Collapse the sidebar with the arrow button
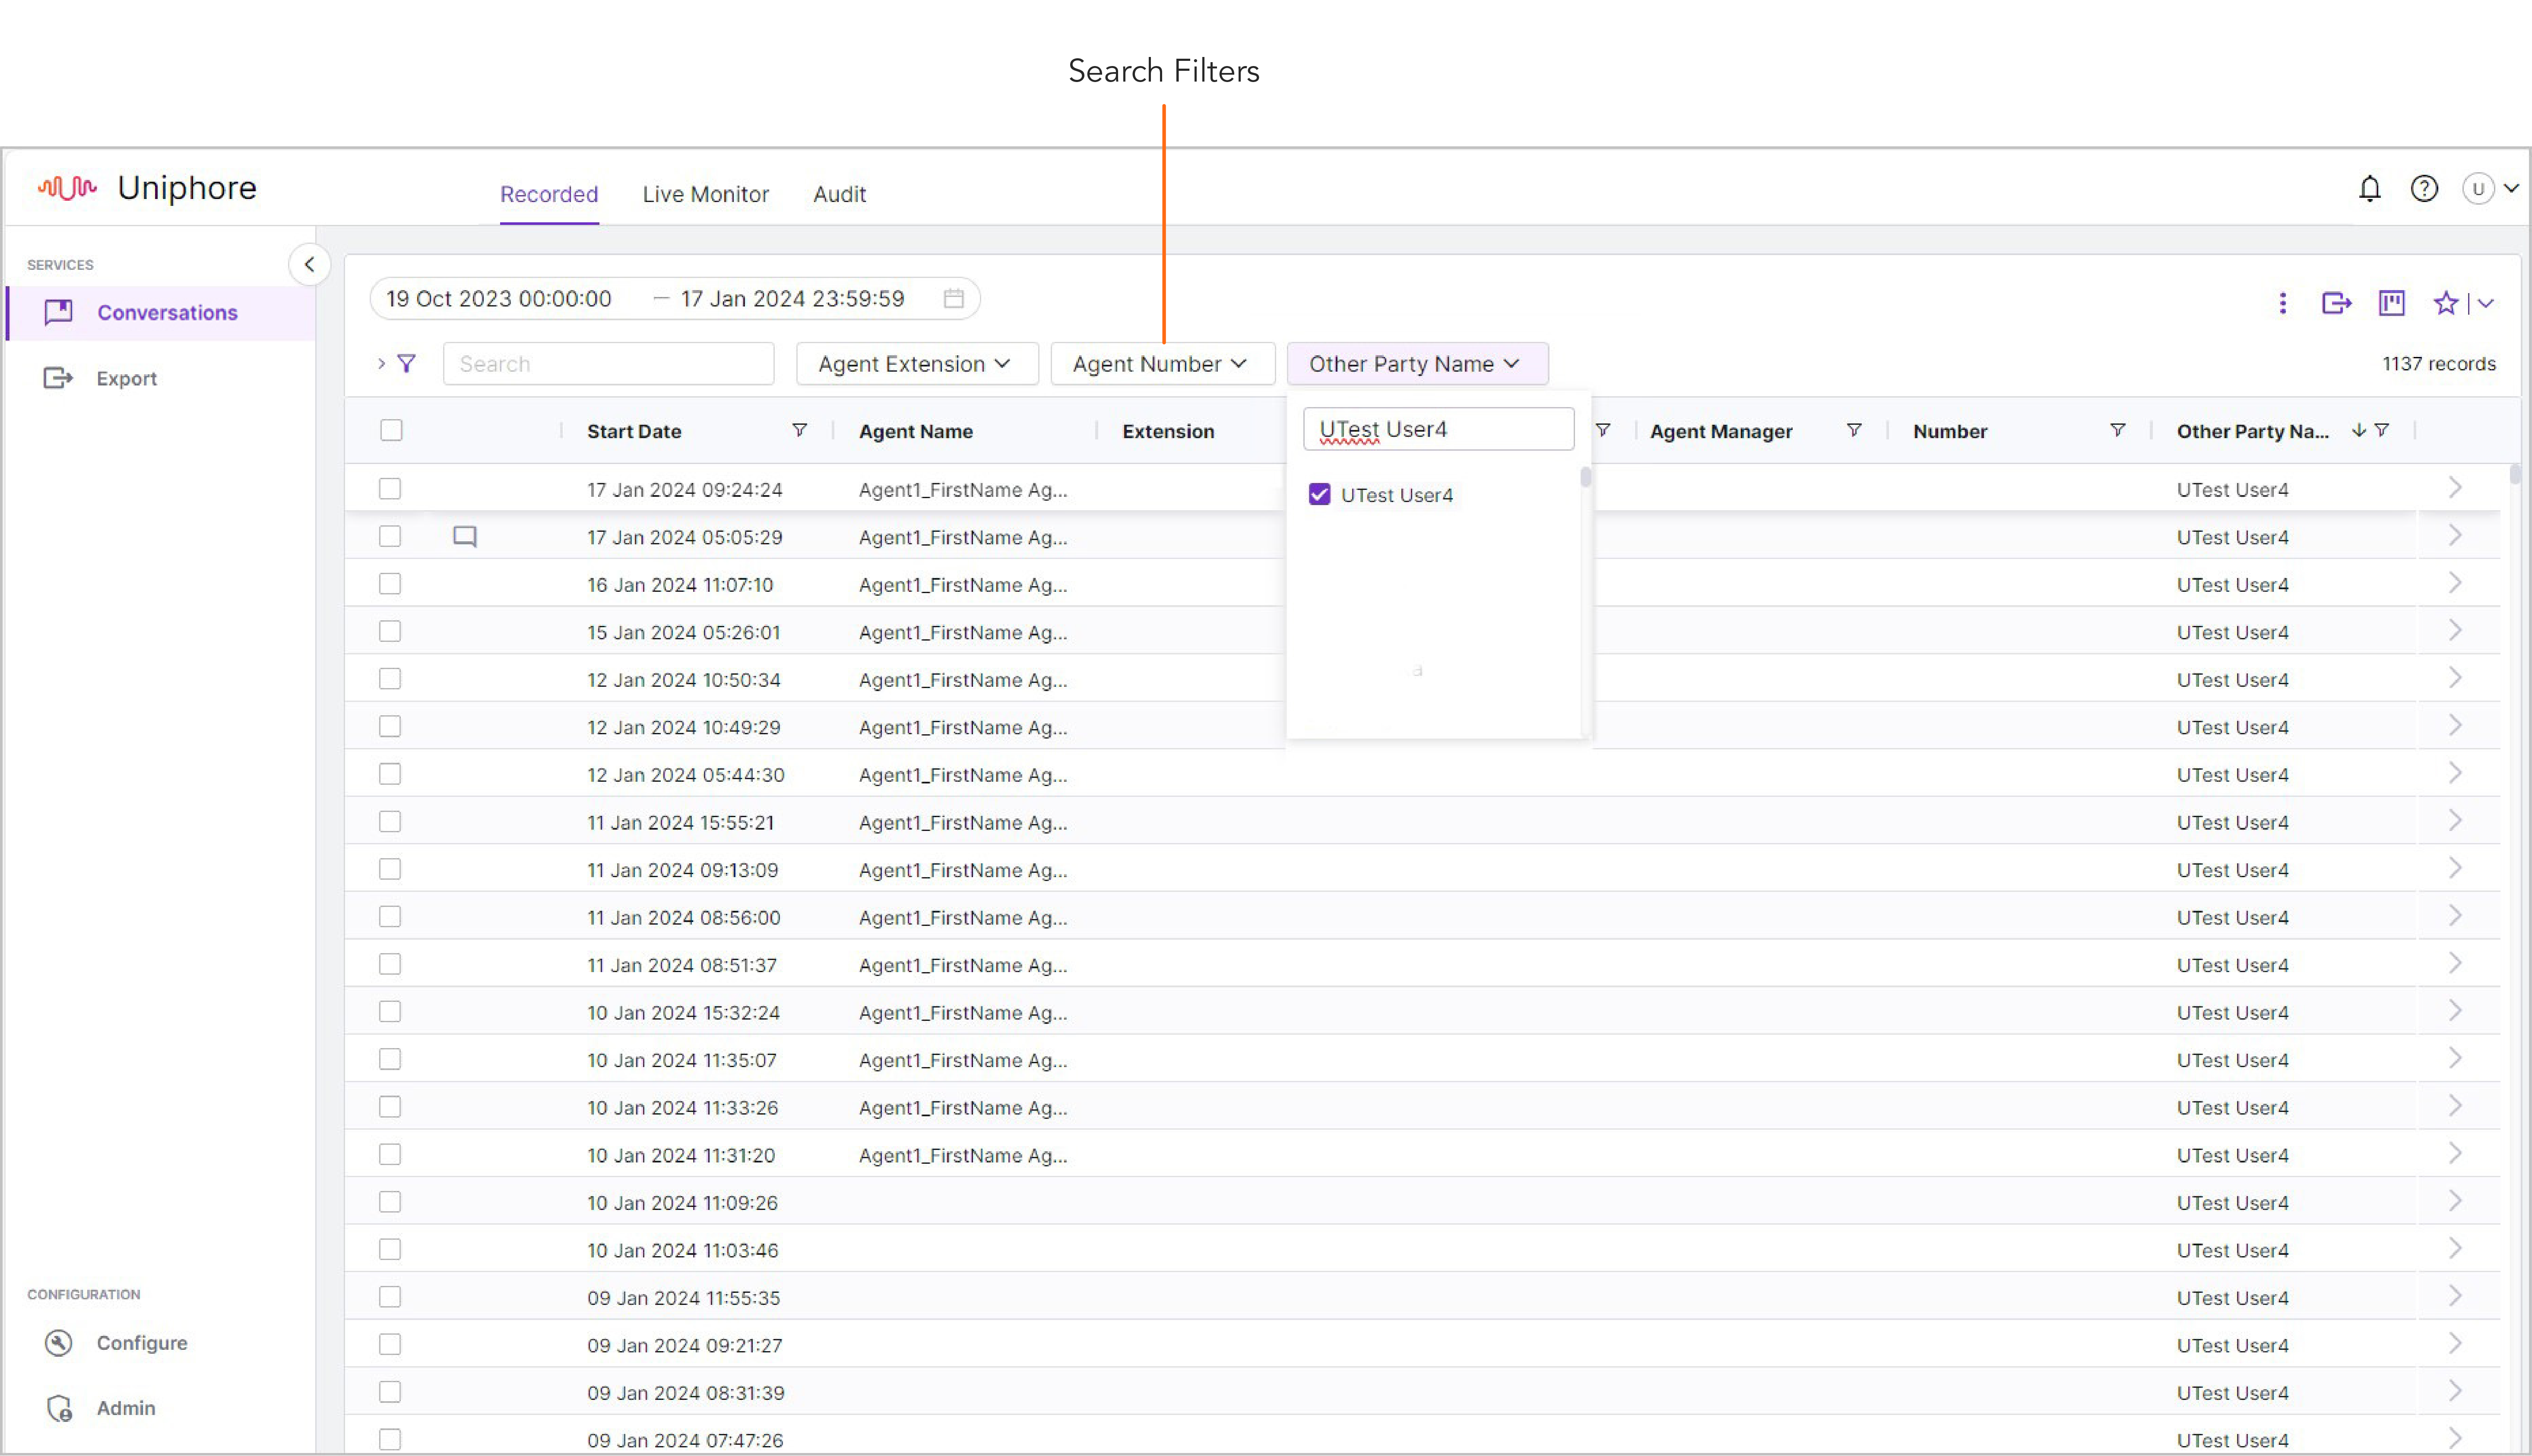This screenshot has height=1456, width=2532. [x=309, y=264]
